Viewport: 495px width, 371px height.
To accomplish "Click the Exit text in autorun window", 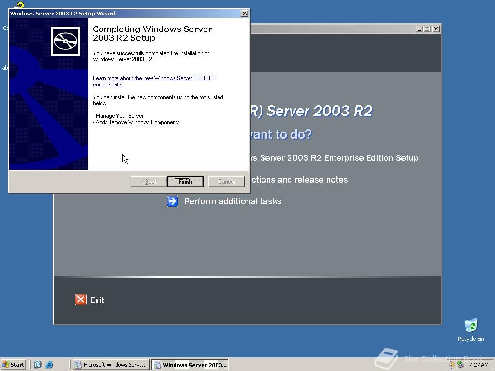I will click(97, 300).
